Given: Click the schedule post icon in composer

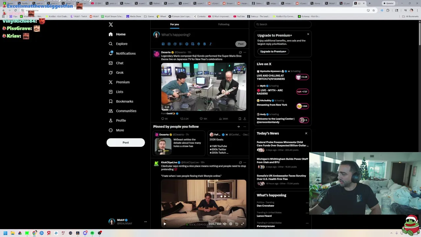Looking at the screenshot, I should pyautogui.click(x=193, y=44).
